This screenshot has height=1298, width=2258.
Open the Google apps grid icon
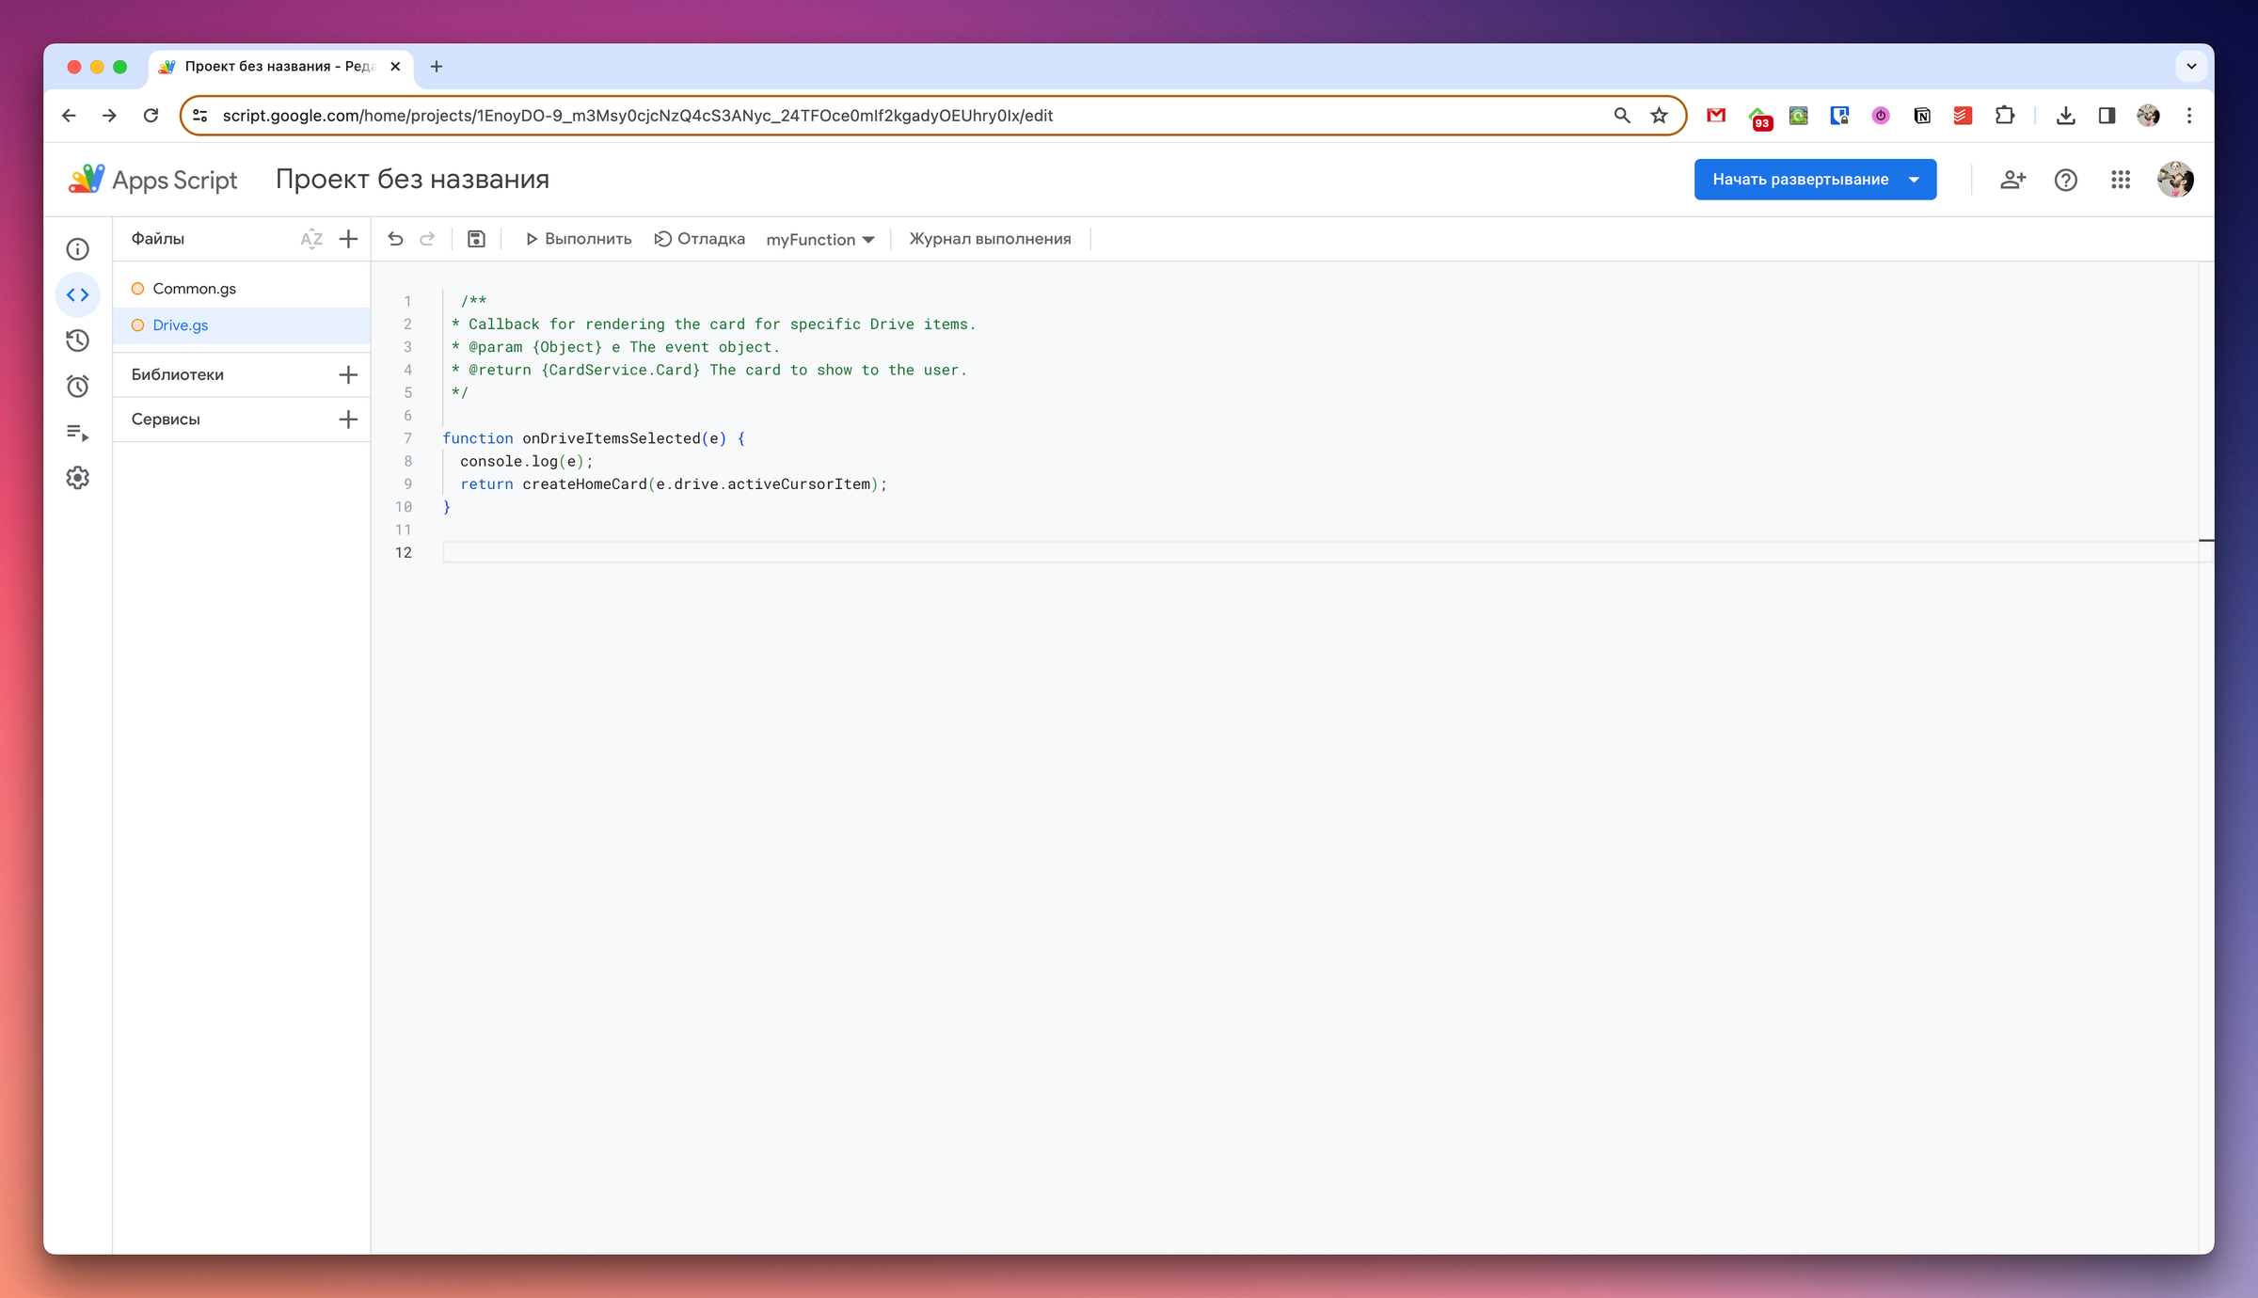point(2120,180)
